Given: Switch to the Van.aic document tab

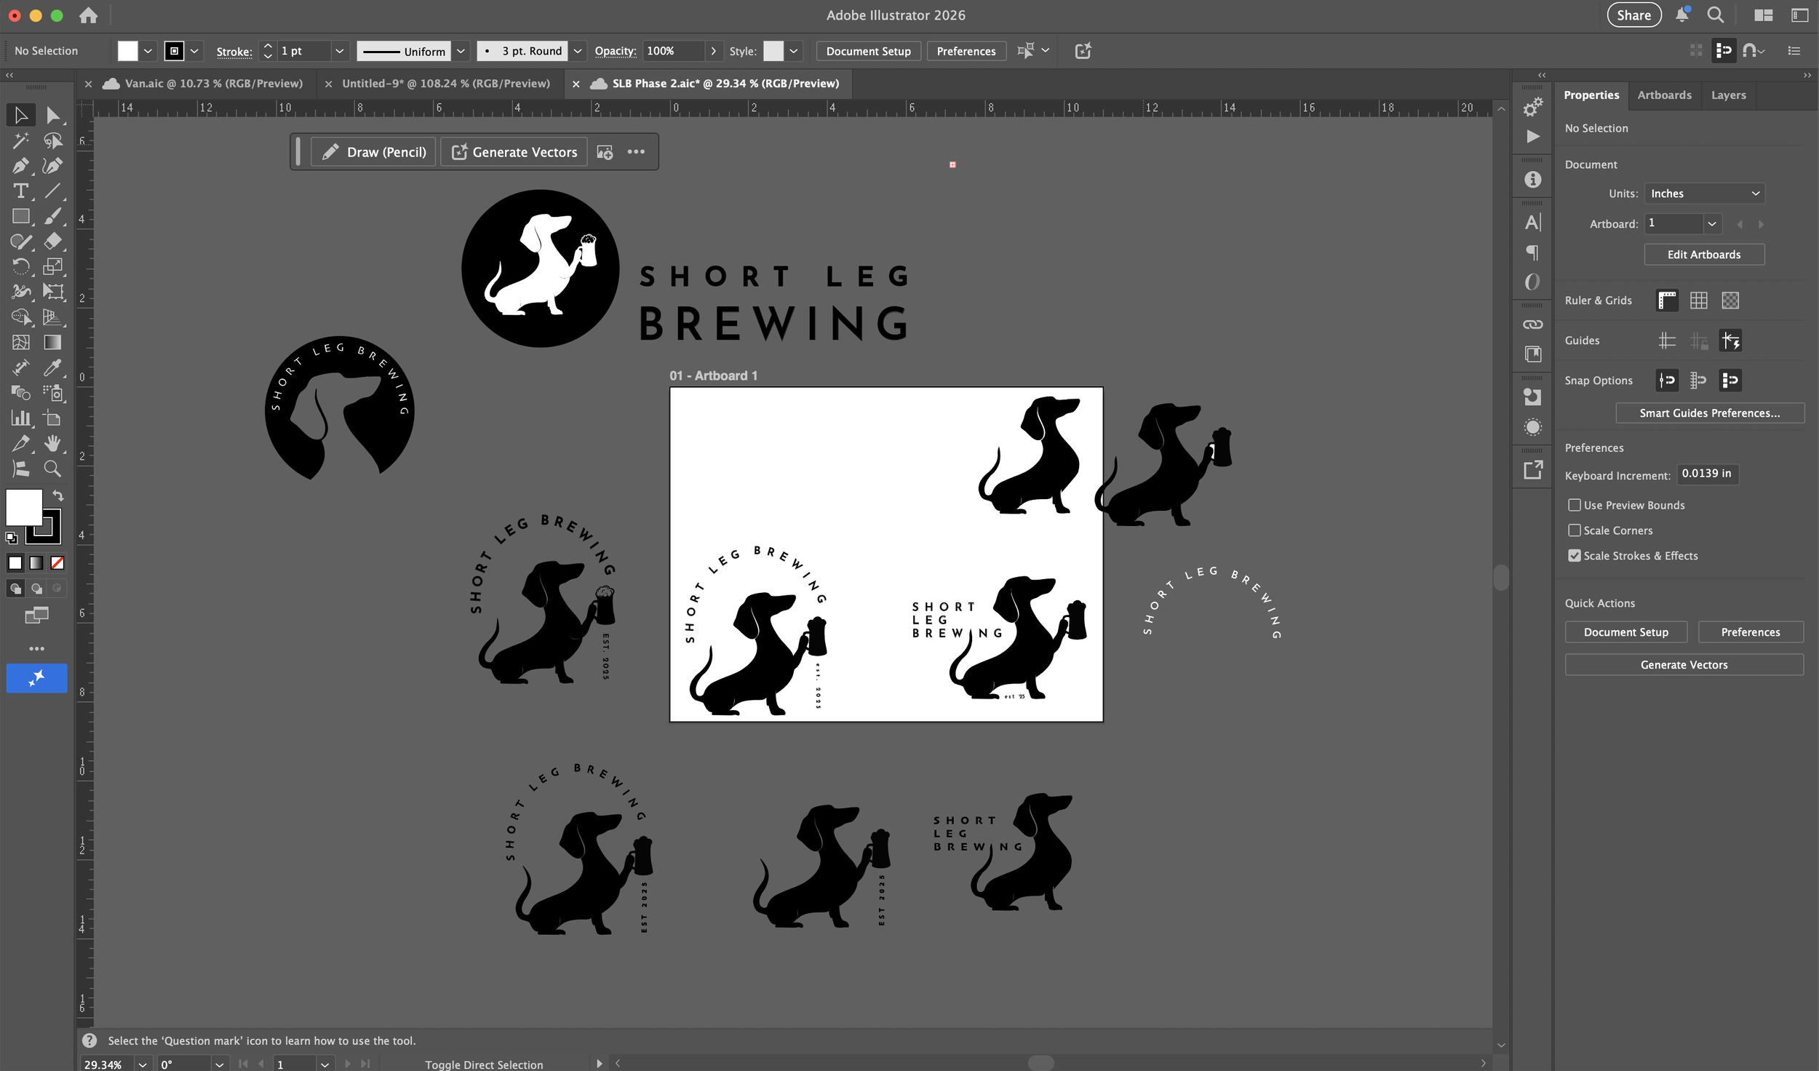Looking at the screenshot, I should [x=213, y=84].
